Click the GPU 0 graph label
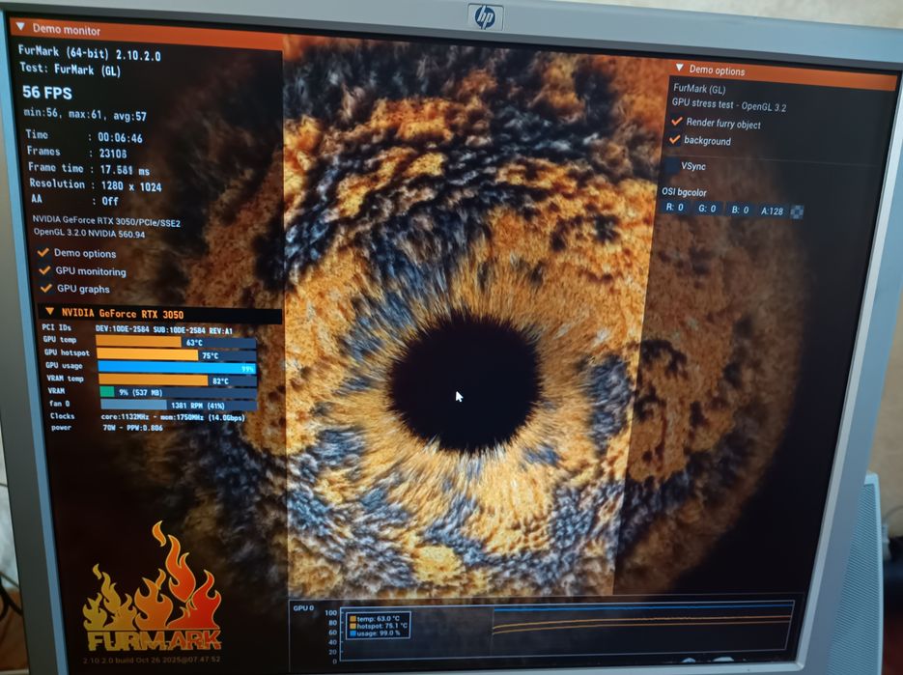Image resolution: width=903 pixels, height=675 pixels. [303, 607]
